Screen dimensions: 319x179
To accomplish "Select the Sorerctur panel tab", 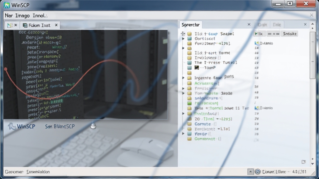I will [x=190, y=25].
